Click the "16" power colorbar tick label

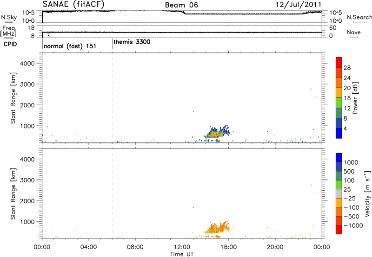click(347, 98)
